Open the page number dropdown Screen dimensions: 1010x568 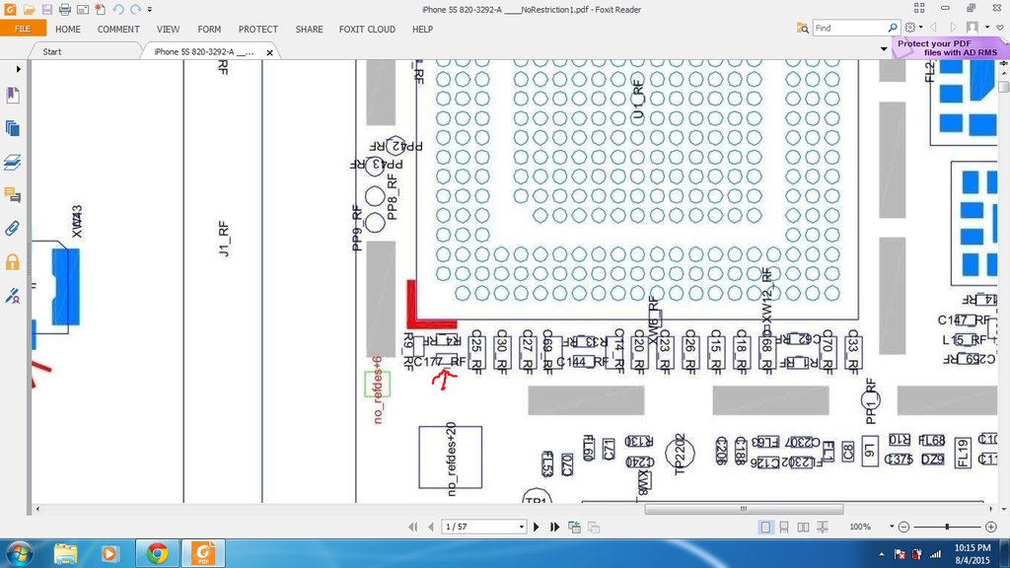coord(520,528)
